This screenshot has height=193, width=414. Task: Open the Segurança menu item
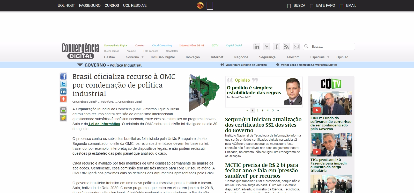(x=267, y=57)
